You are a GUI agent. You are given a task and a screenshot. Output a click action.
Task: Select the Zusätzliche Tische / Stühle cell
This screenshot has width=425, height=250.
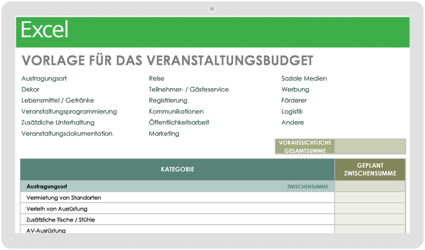[177, 220]
